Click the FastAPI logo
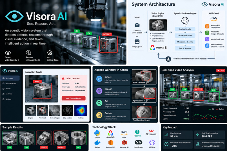The width and height of the screenshot is (227, 151). [x=137, y=132]
